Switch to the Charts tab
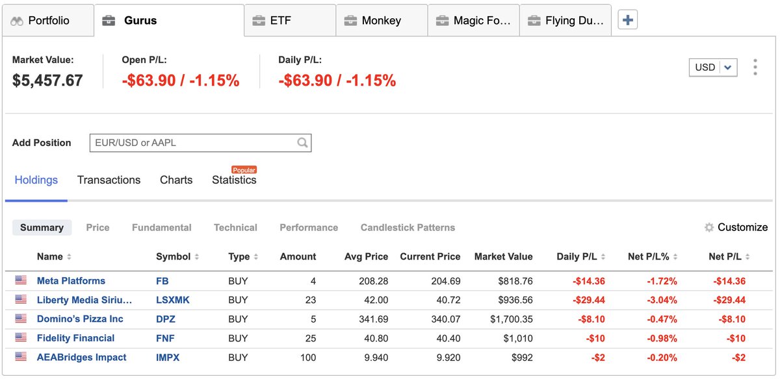780x379 pixels. point(176,180)
